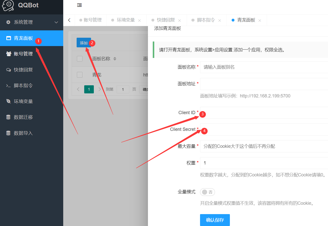
Task: Click the QQBot title text
Action: click(28, 5)
